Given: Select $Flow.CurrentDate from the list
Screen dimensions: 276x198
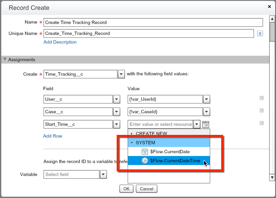Looking at the screenshot, I should pos(170,152).
